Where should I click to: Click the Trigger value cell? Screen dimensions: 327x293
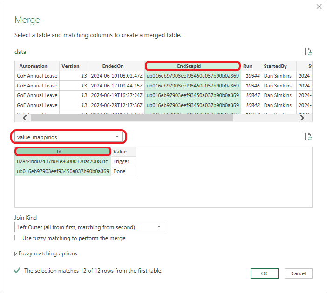pyautogui.click(x=123, y=161)
